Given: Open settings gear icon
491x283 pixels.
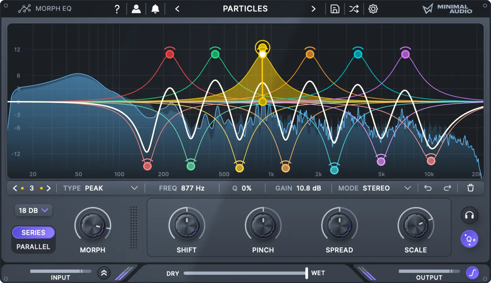Looking at the screenshot, I should 373,9.
